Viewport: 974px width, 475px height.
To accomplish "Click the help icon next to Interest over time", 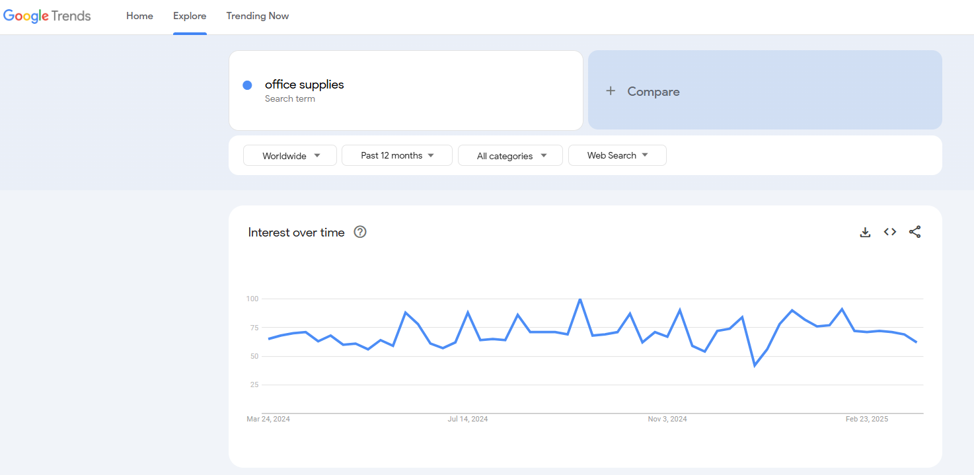I will tap(360, 232).
